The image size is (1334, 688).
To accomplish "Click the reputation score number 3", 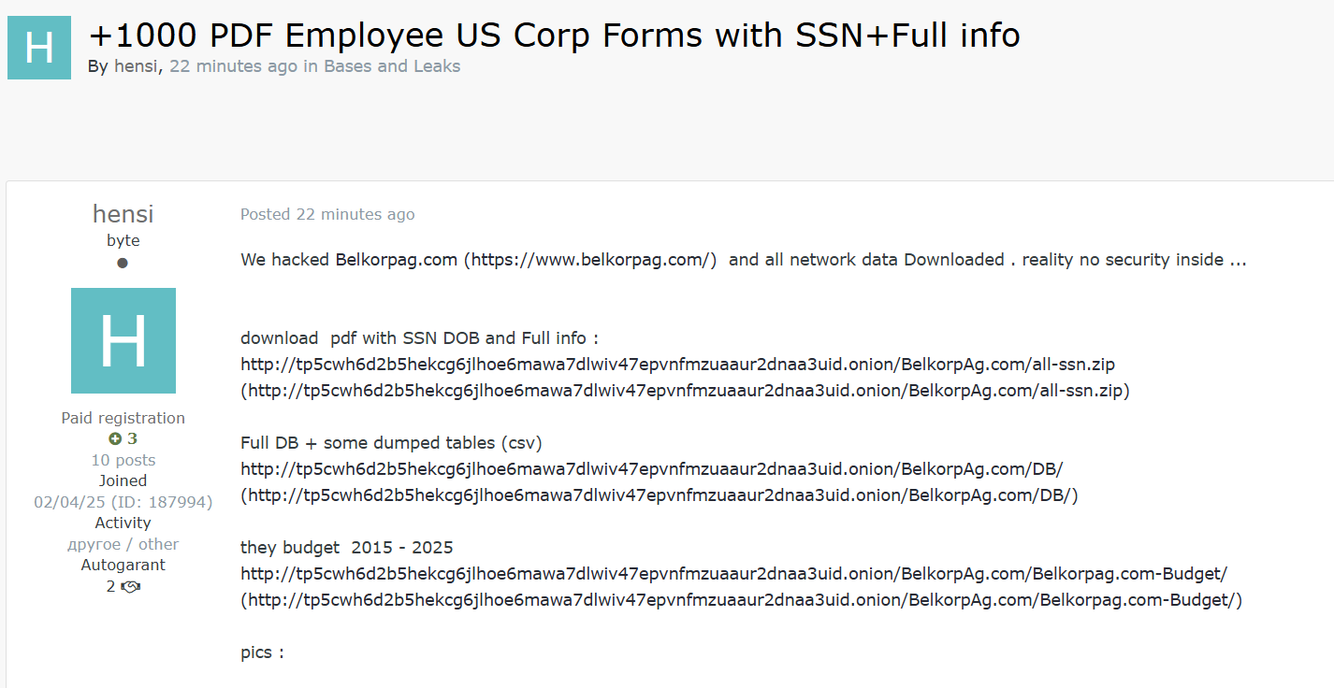I will [x=132, y=438].
